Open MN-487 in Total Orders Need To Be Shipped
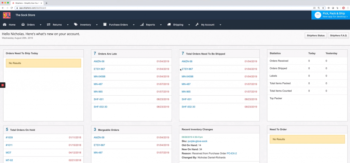 pyautogui.click(x=186, y=84)
